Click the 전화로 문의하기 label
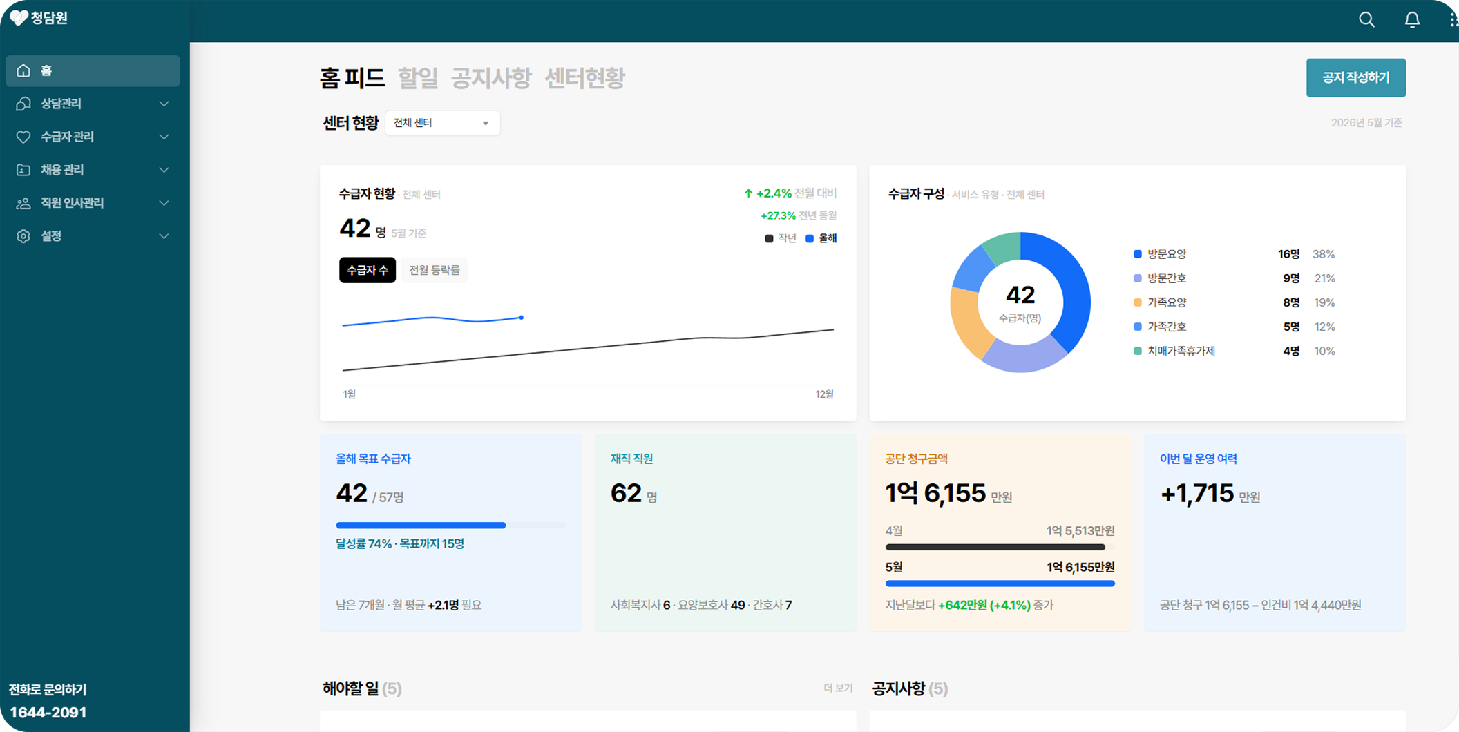This screenshot has height=732, width=1459. pos(48,689)
